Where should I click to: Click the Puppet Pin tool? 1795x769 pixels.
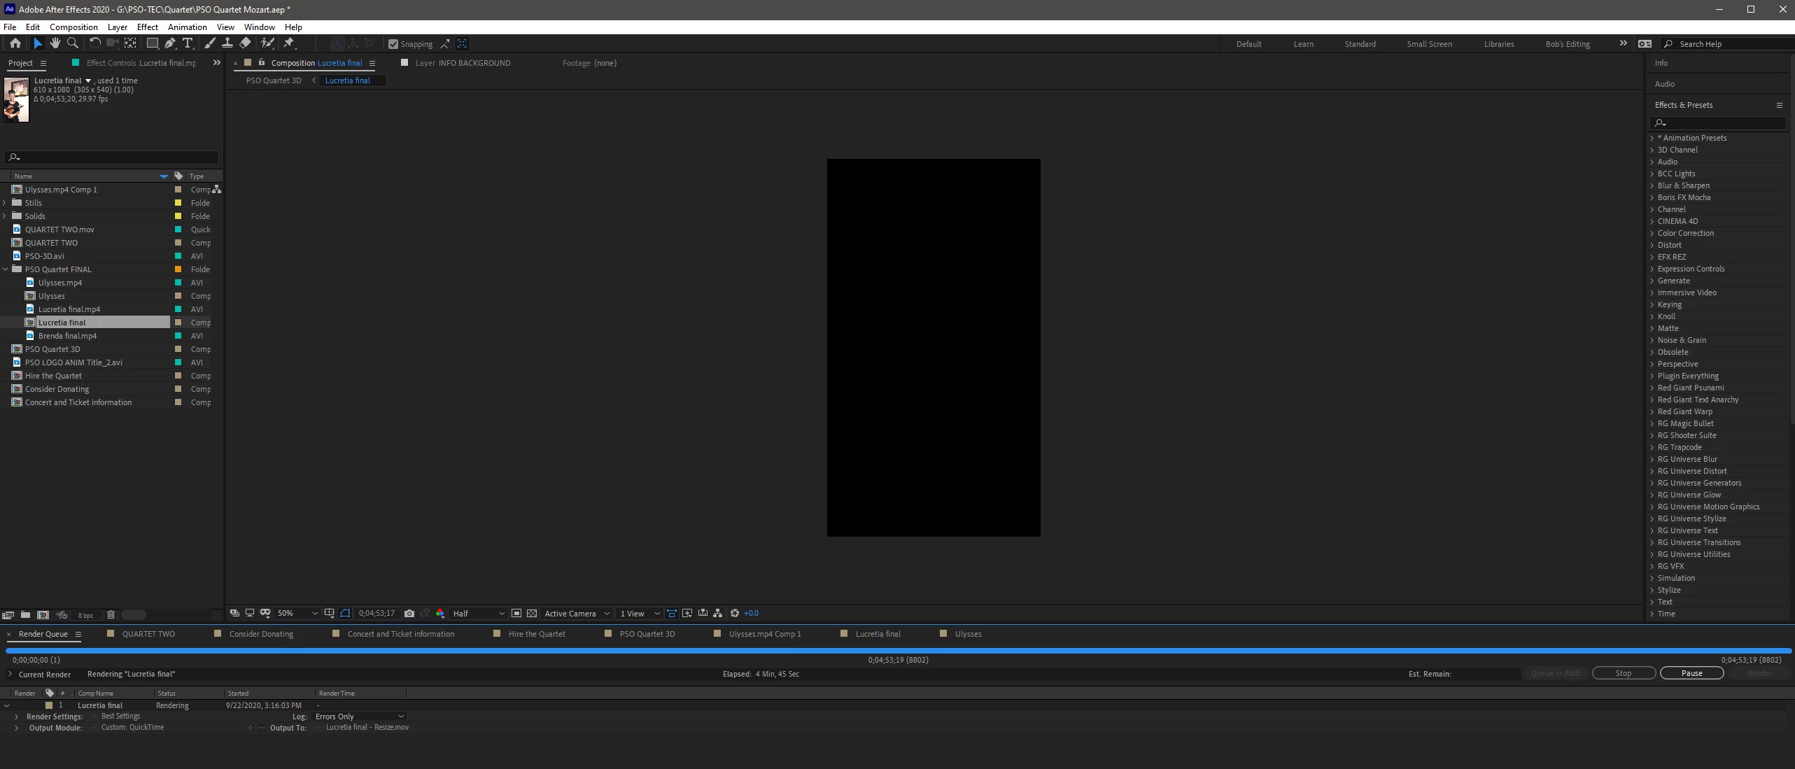coord(289,43)
